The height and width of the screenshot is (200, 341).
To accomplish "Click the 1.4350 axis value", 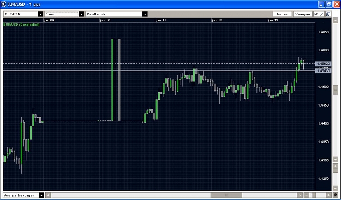I will pyautogui.click(x=324, y=142).
